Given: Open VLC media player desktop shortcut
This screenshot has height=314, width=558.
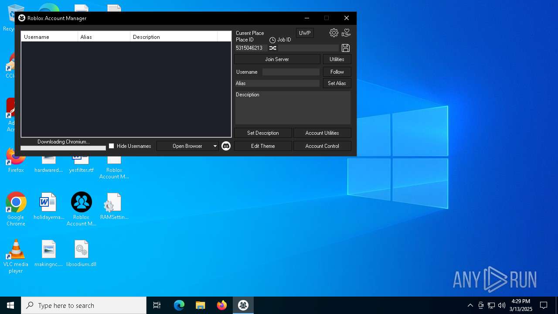Looking at the screenshot, I should [x=16, y=256].
